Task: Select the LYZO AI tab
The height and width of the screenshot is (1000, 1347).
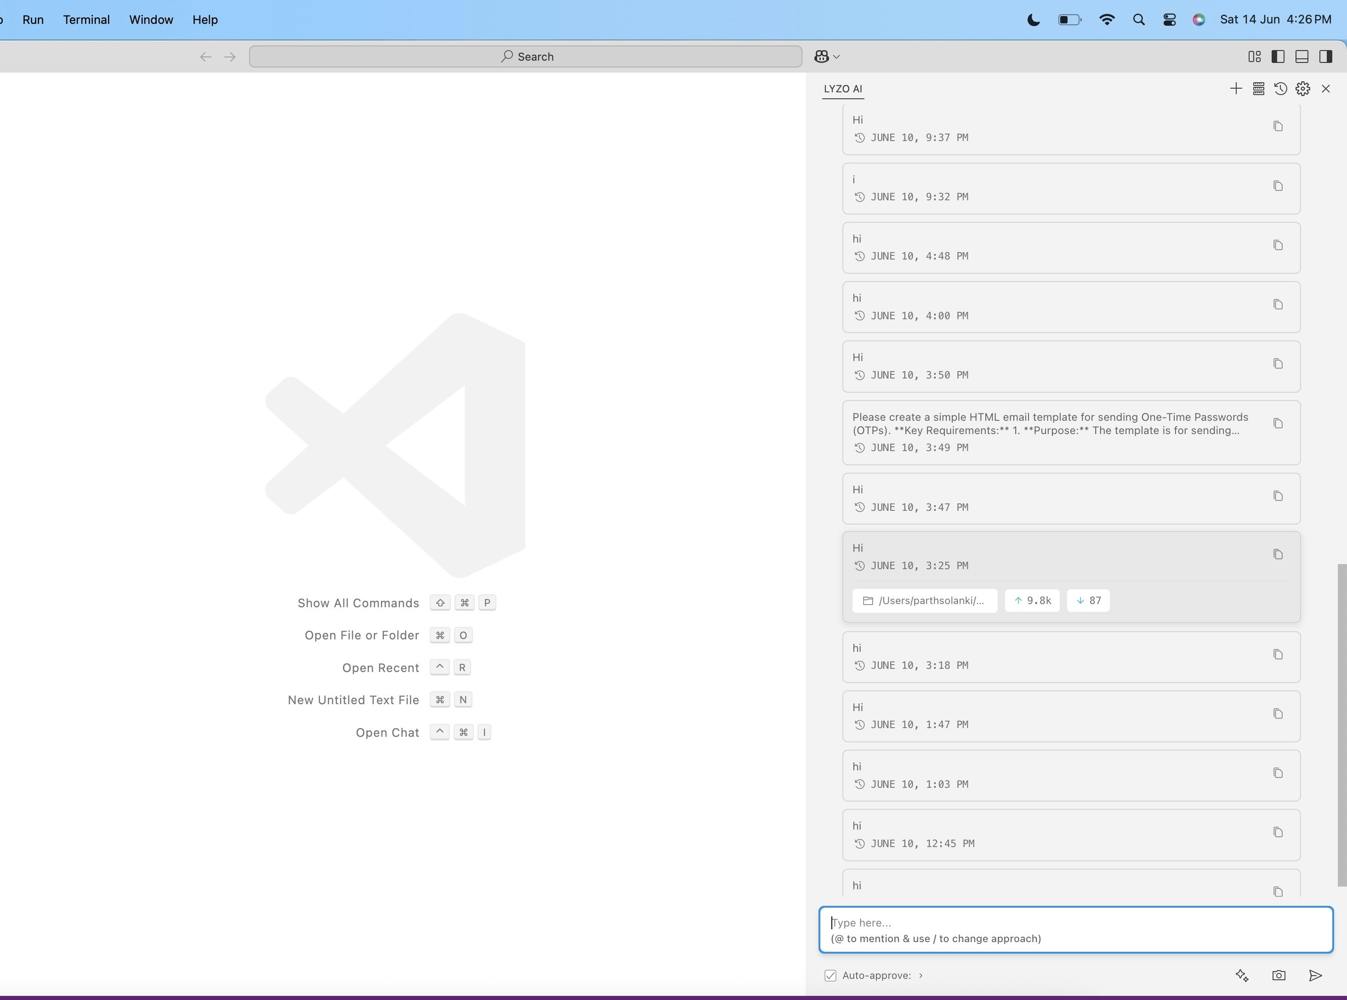Action: pyautogui.click(x=842, y=89)
